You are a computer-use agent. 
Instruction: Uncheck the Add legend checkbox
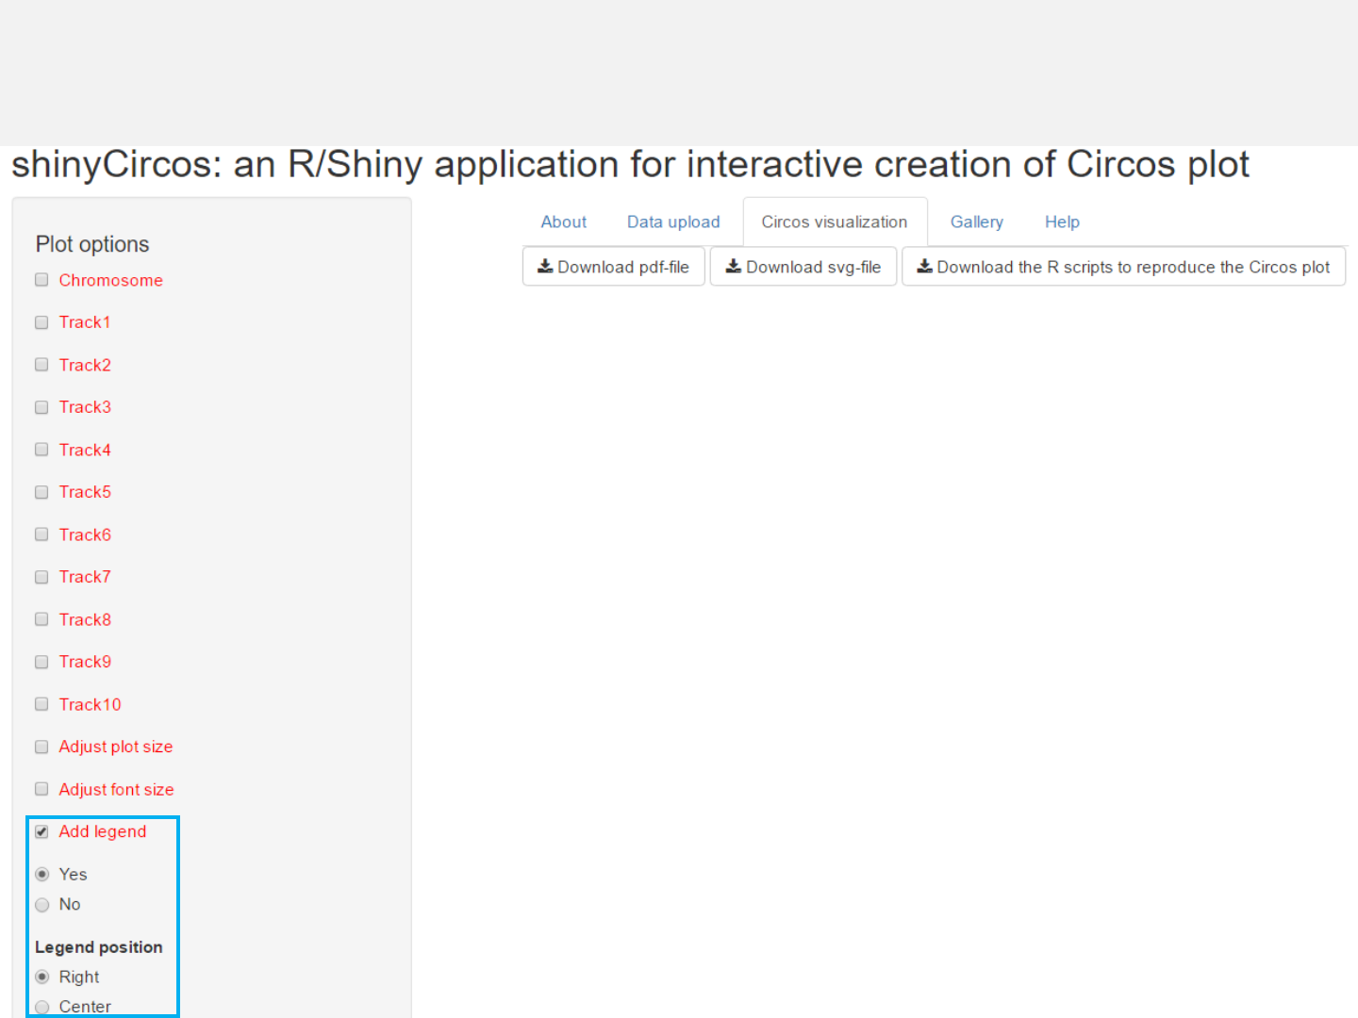tap(41, 831)
